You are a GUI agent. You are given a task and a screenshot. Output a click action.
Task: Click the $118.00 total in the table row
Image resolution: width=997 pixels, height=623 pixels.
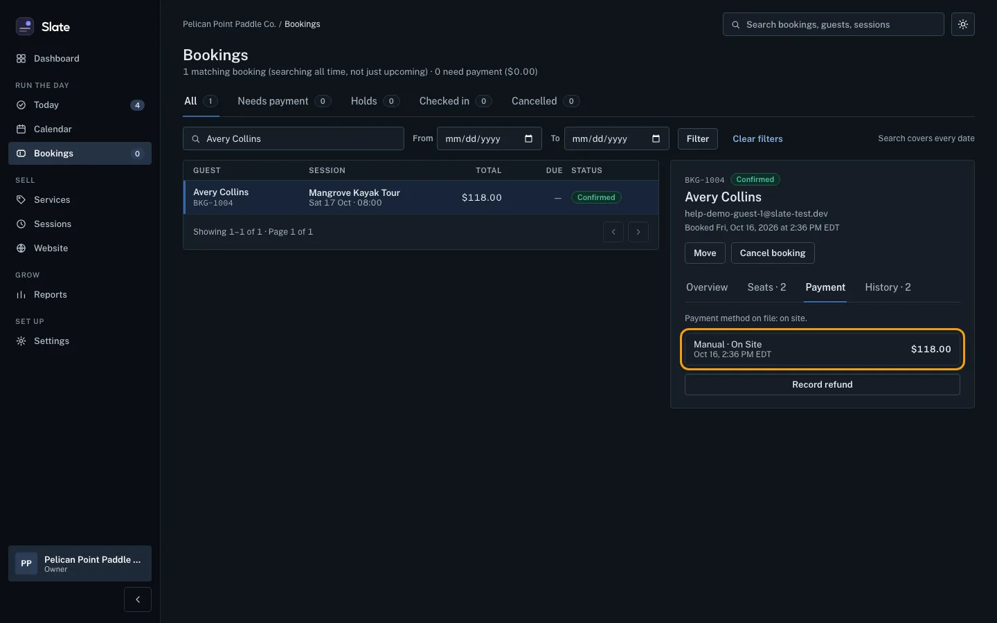tap(482, 197)
